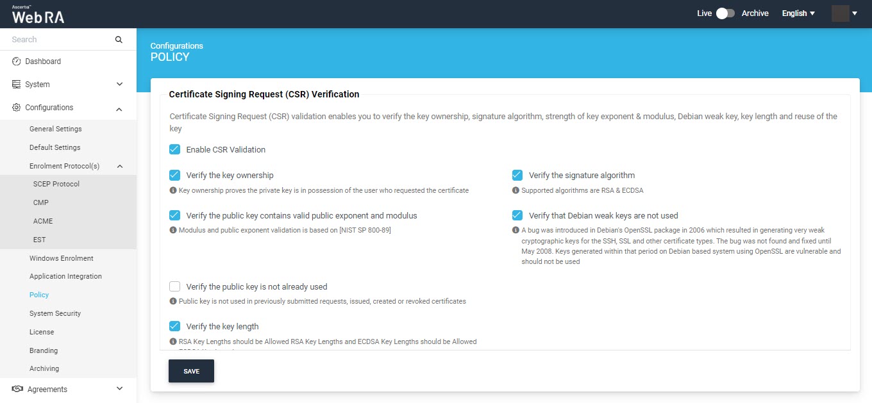
Task: Click the sidebar Search input field
Action: [61, 40]
